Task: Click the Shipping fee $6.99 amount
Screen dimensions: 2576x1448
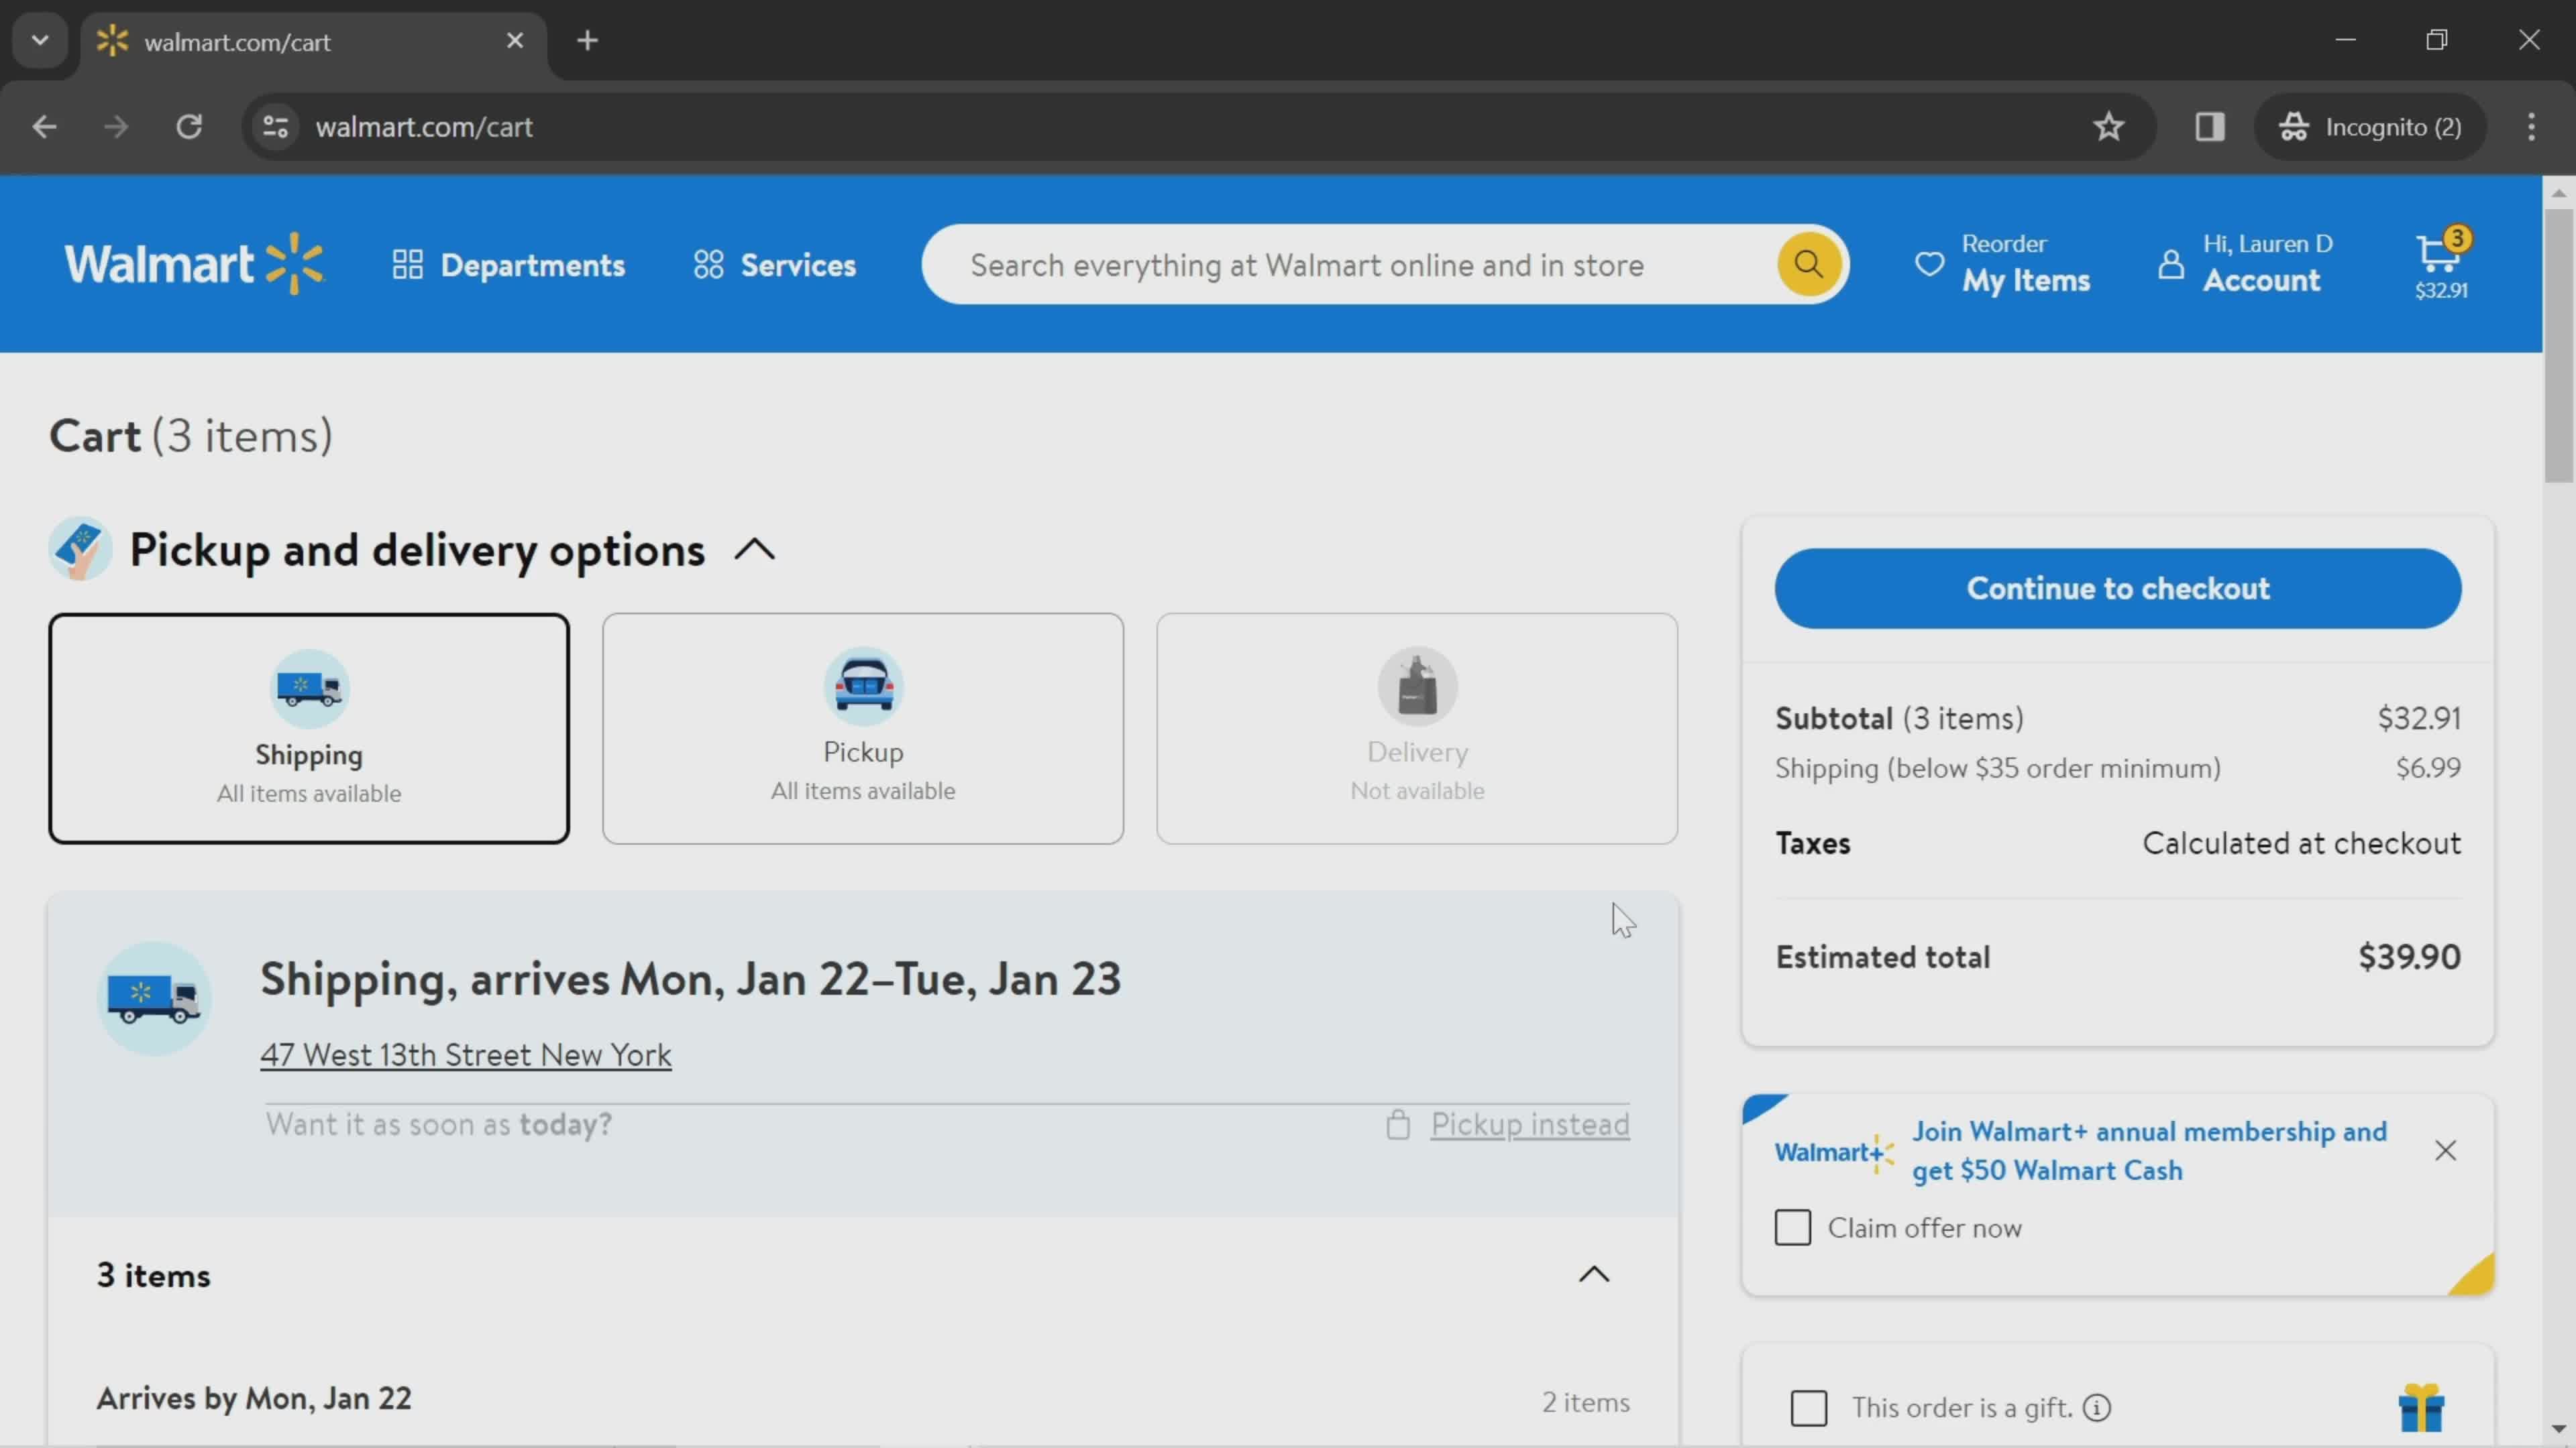Action: tap(2429, 768)
